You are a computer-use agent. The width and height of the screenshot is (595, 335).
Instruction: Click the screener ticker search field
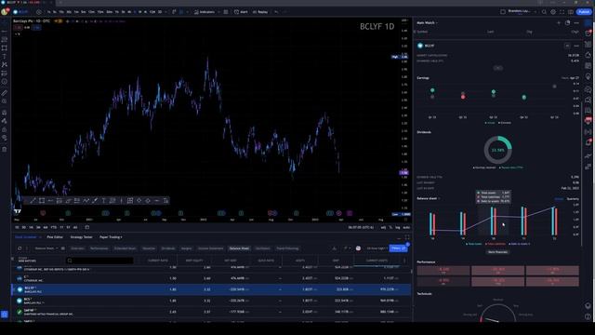coord(100,261)
